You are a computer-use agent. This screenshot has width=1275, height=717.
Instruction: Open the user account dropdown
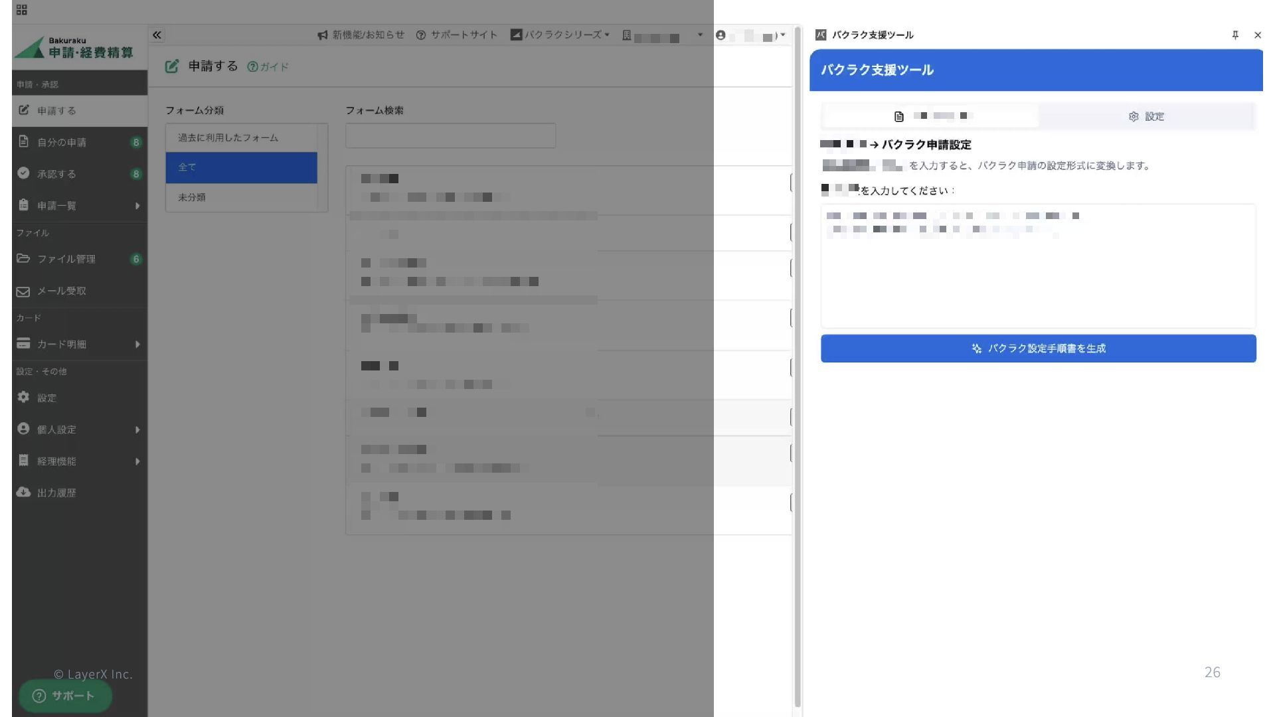pos(750,35)
